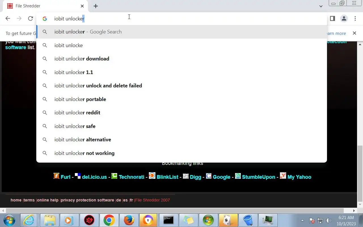Open the Chrome profile avatar menu
The image size is (363, 227).
pyautogui.click(x=344, y=19)
